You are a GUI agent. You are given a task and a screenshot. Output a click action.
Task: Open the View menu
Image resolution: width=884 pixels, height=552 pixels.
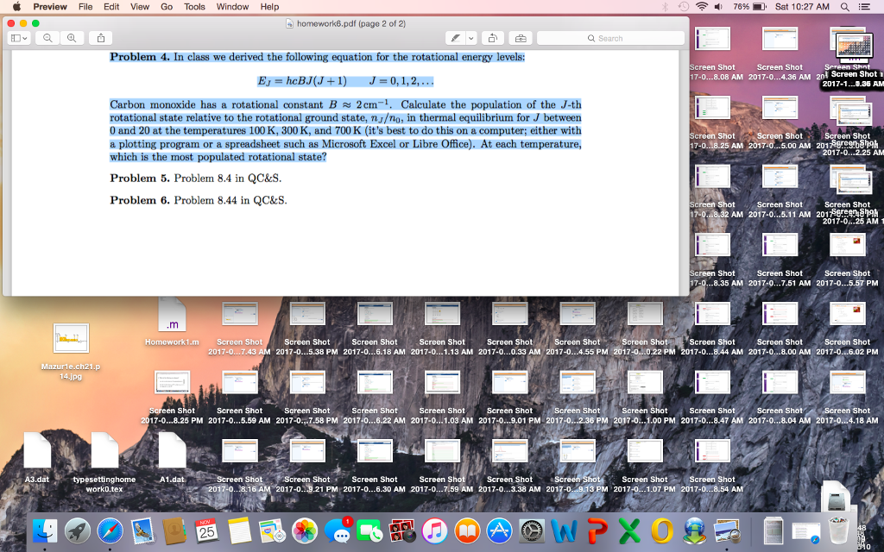[139, 7]
